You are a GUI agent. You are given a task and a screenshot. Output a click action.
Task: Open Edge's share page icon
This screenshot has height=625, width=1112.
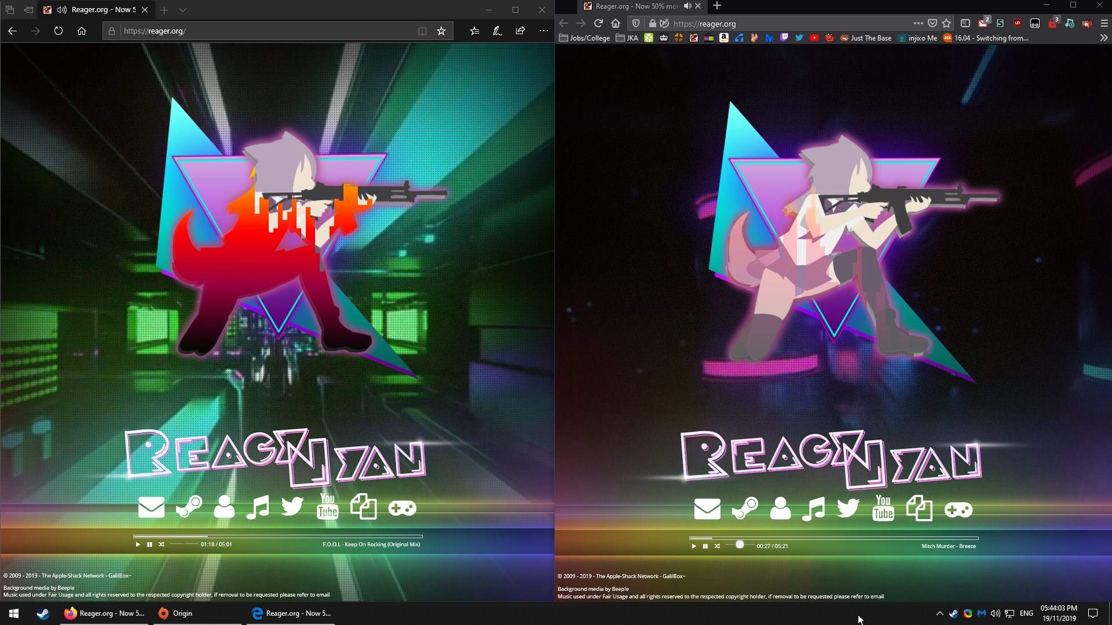520,31
